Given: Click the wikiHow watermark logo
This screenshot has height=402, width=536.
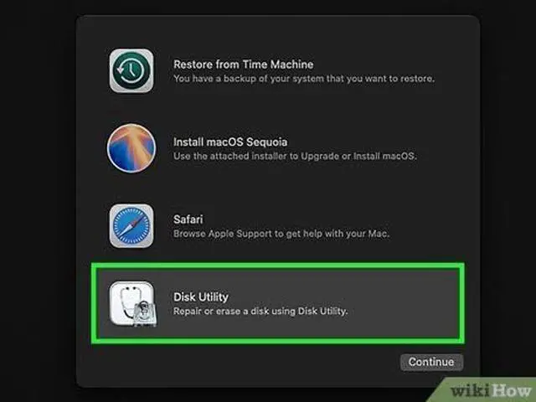Looking at the screenshot, I should (x=491, y=390).
